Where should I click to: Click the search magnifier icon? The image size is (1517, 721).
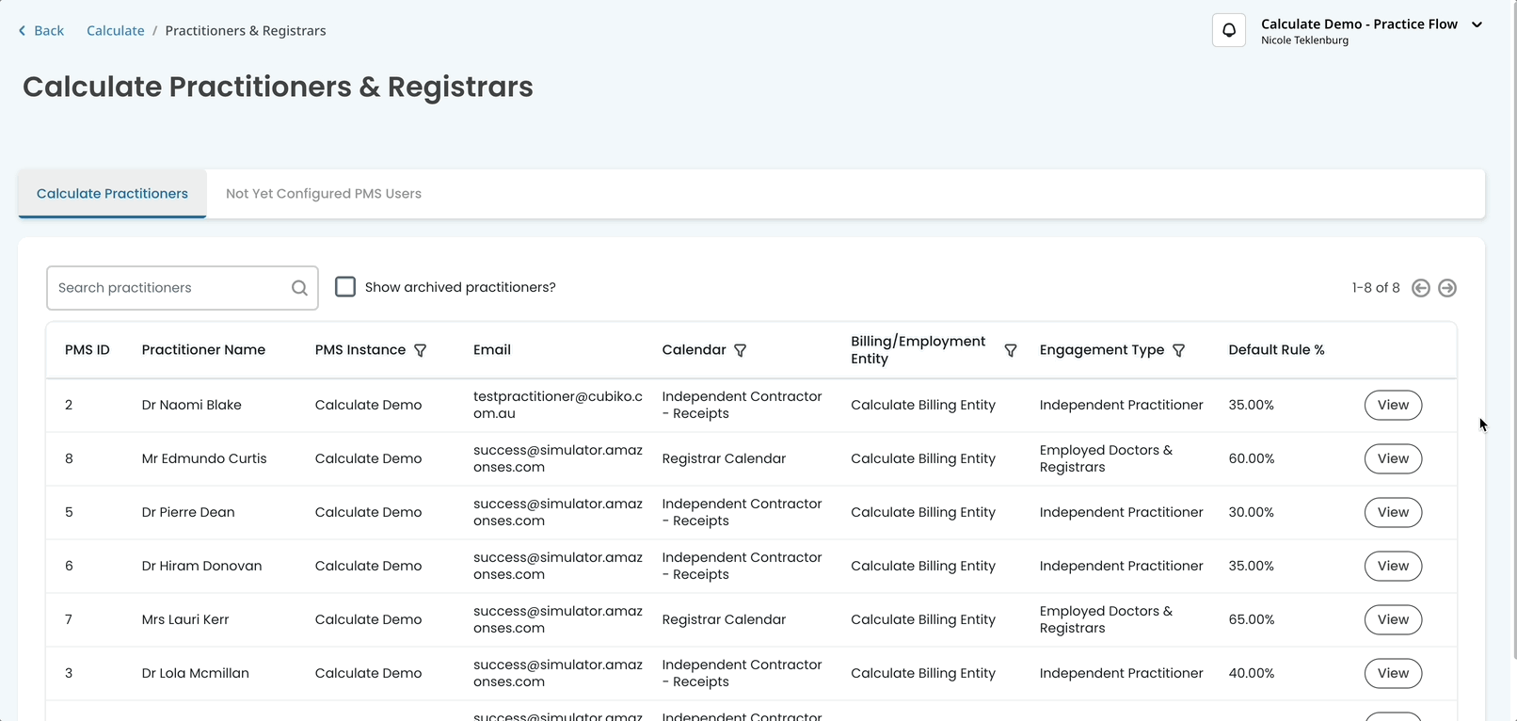[x=299, y=288]
